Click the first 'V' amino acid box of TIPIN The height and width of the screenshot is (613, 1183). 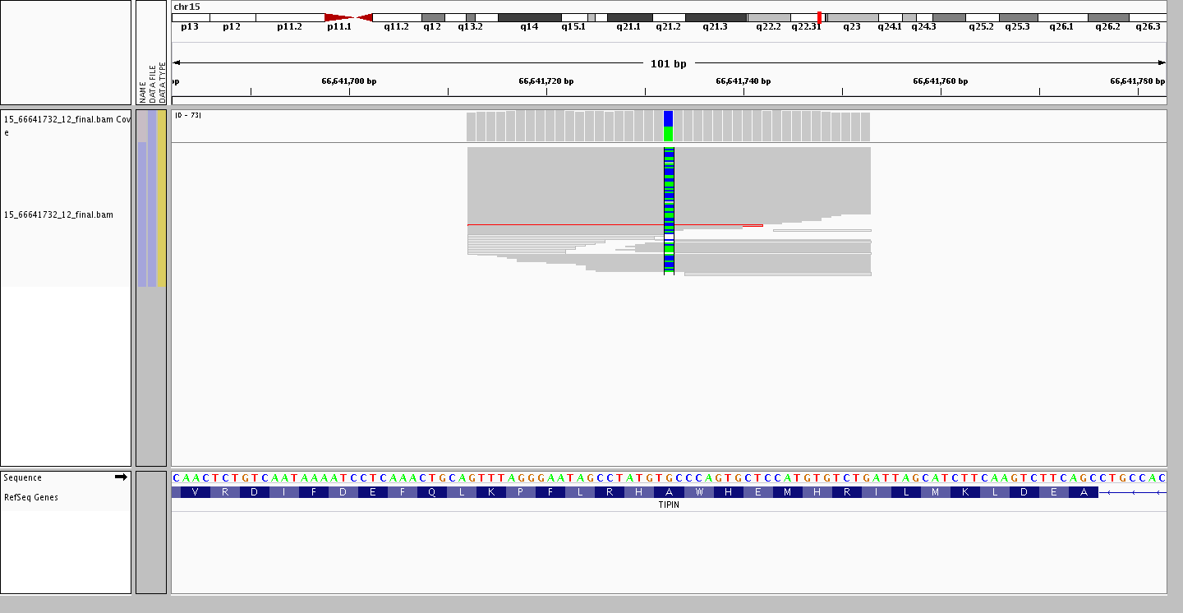pyautogui.click(x=195, y=492)
